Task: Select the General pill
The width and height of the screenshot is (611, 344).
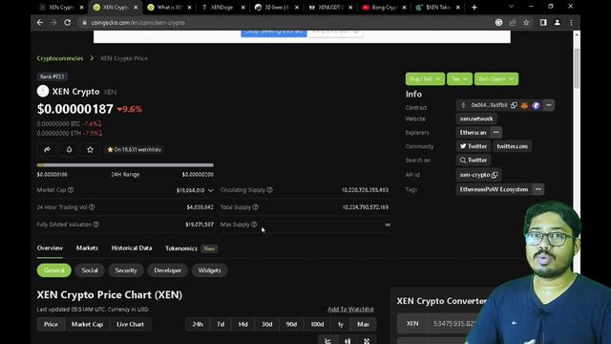Action: click(x=54, y=270)
